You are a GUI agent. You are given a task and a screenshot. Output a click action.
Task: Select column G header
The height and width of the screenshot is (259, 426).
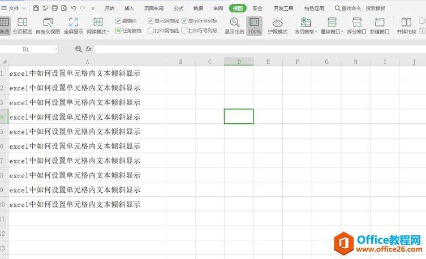(x=326, y=62)
